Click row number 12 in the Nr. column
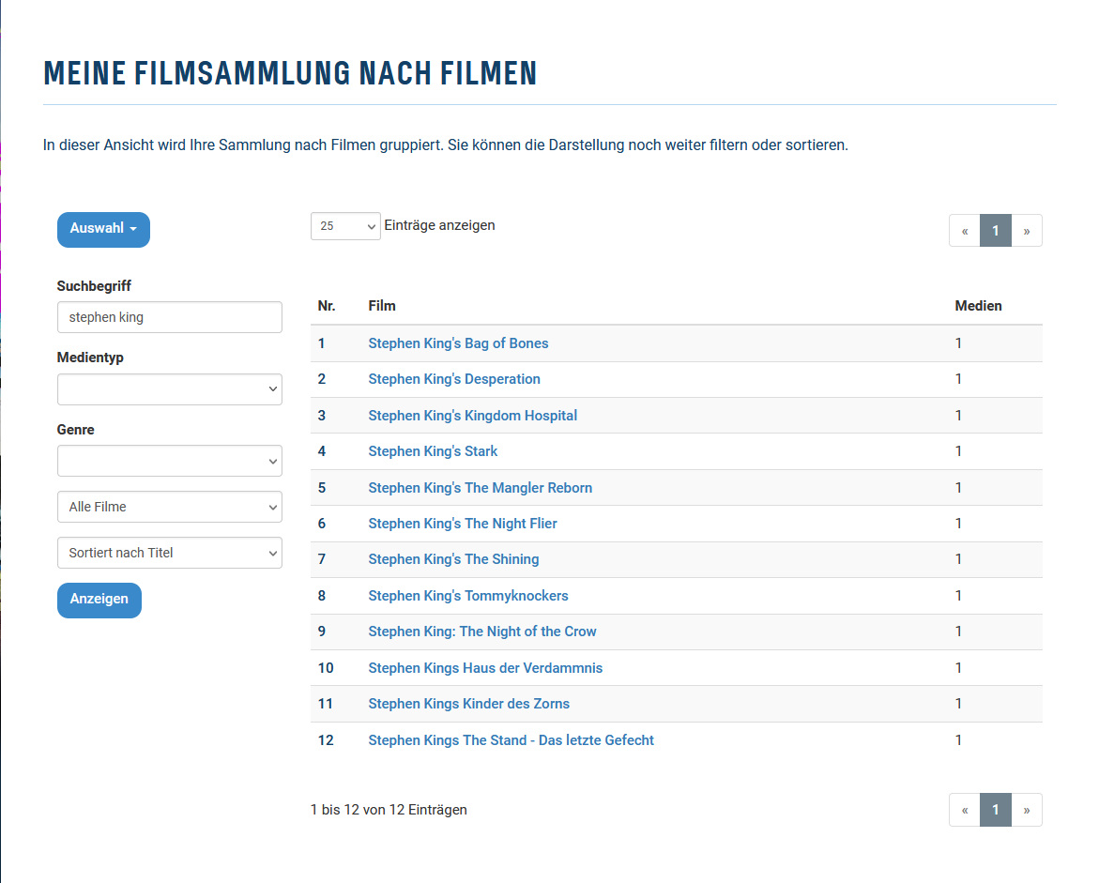Image resolution: width=1099 pixels, height=883 pixels. pos(326,740)
